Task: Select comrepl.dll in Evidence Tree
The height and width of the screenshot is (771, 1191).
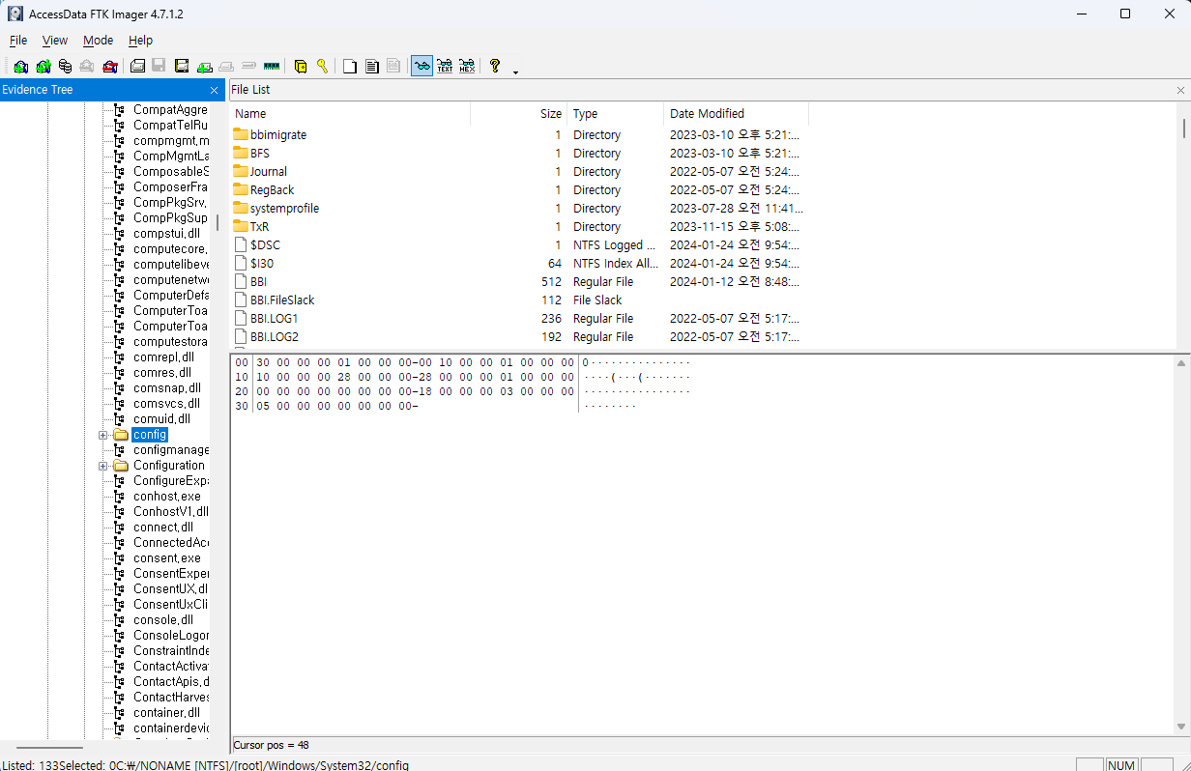Action: click(163, 357)
